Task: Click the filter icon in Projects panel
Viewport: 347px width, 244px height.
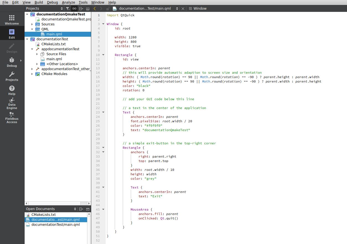Action: pyautogui.click(x=67, y=9)
